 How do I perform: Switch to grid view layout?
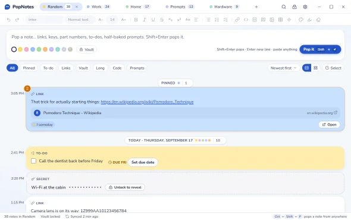[316, 68]
